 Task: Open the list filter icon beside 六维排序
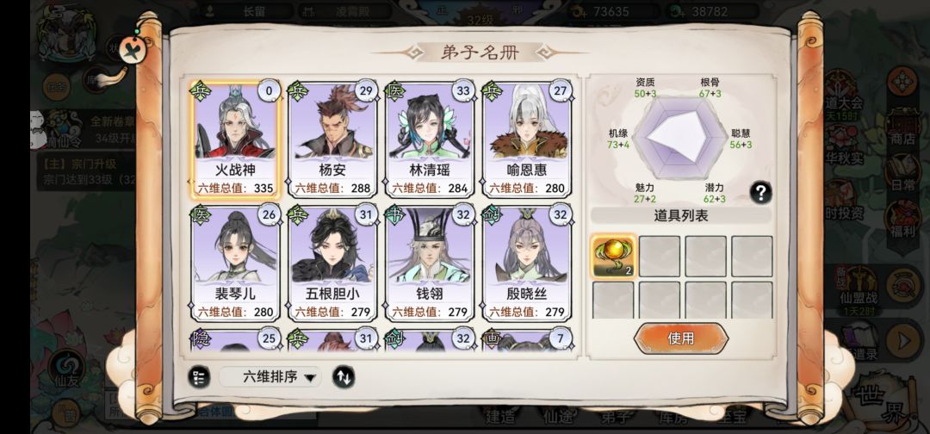[199, 377]
